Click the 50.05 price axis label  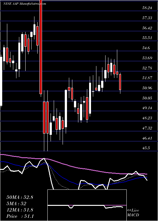point(147,98)
